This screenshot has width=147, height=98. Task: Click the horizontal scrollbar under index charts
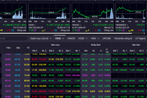pyautogui.click(x=66, y=33)
